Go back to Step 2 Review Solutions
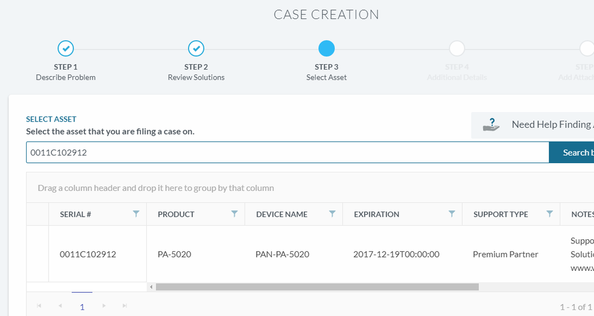 pos(196,48)
